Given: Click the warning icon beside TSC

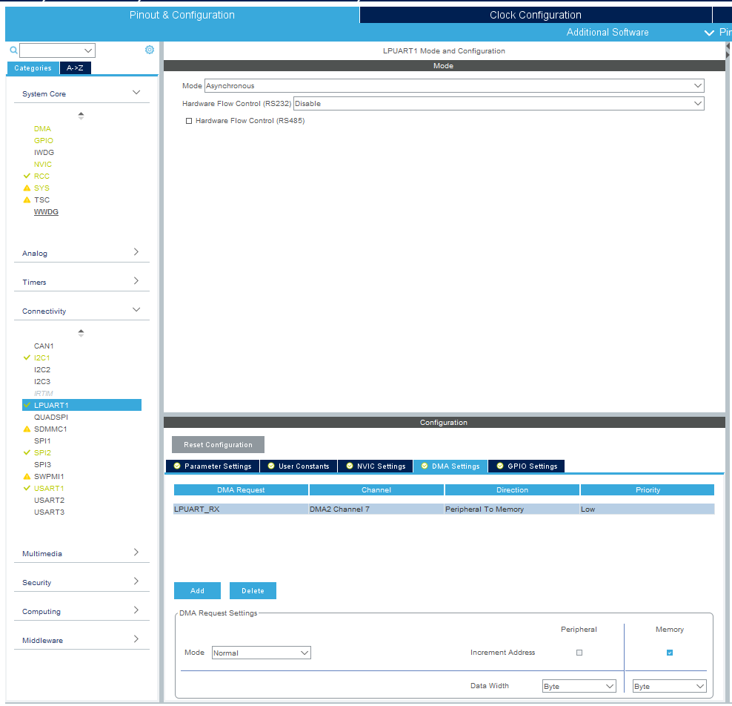Looking at the screenshot, I should [x=27, y=200].
